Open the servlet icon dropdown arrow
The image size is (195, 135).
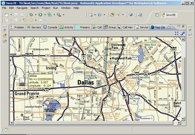coord(104,15)
